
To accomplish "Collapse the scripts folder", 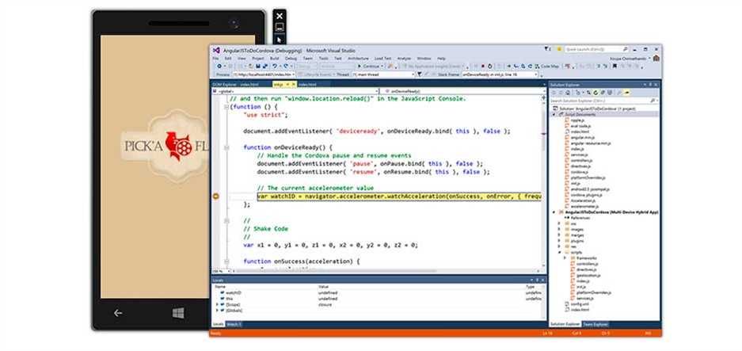I will [x=559, y=253].
